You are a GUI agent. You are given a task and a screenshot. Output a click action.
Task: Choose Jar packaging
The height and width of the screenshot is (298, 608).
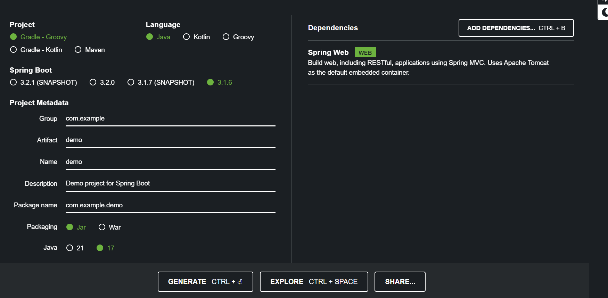click(x=76, y=227)
